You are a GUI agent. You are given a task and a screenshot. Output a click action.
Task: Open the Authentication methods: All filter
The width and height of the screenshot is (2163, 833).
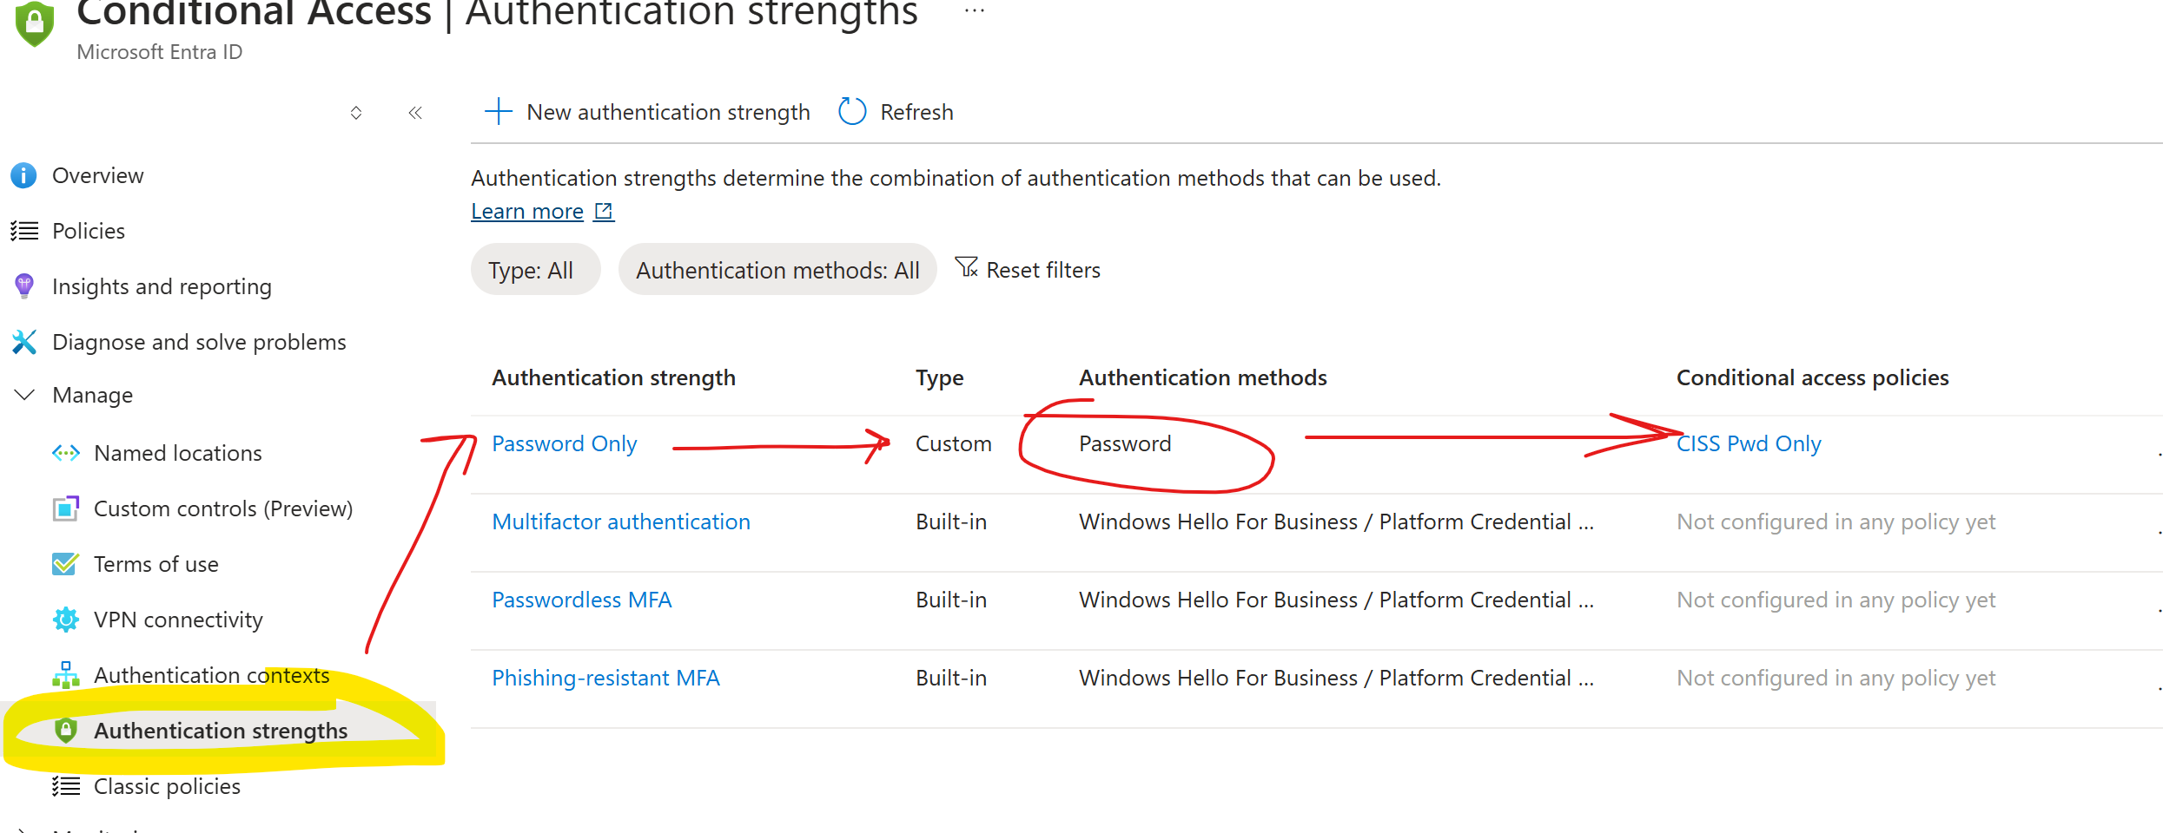coord(777,270)
